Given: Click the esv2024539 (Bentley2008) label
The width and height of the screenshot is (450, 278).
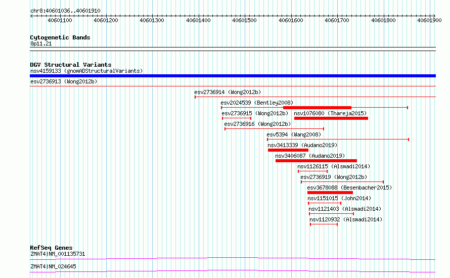Looking at the screenshot, I should 257,103.
